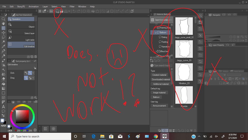Screen dimensions: 248x140
Task: Select the Eyedropper tool
Action: [3, 46]
